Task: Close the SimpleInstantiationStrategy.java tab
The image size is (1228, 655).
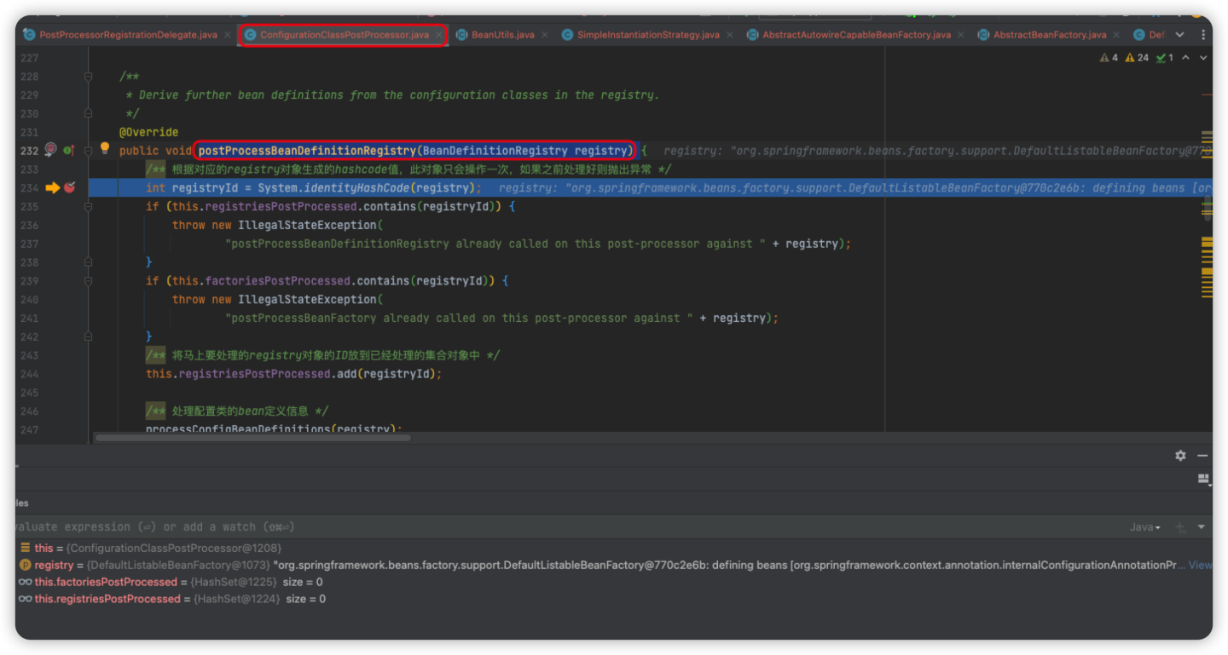Action: click(729, 35)
